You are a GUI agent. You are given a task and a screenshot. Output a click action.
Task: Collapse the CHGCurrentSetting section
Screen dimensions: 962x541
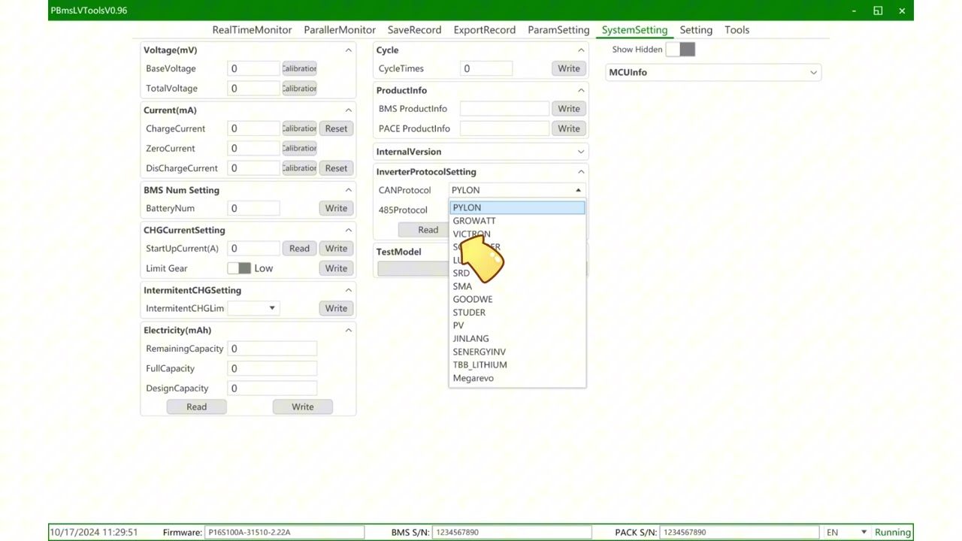[x=348, y=230]
